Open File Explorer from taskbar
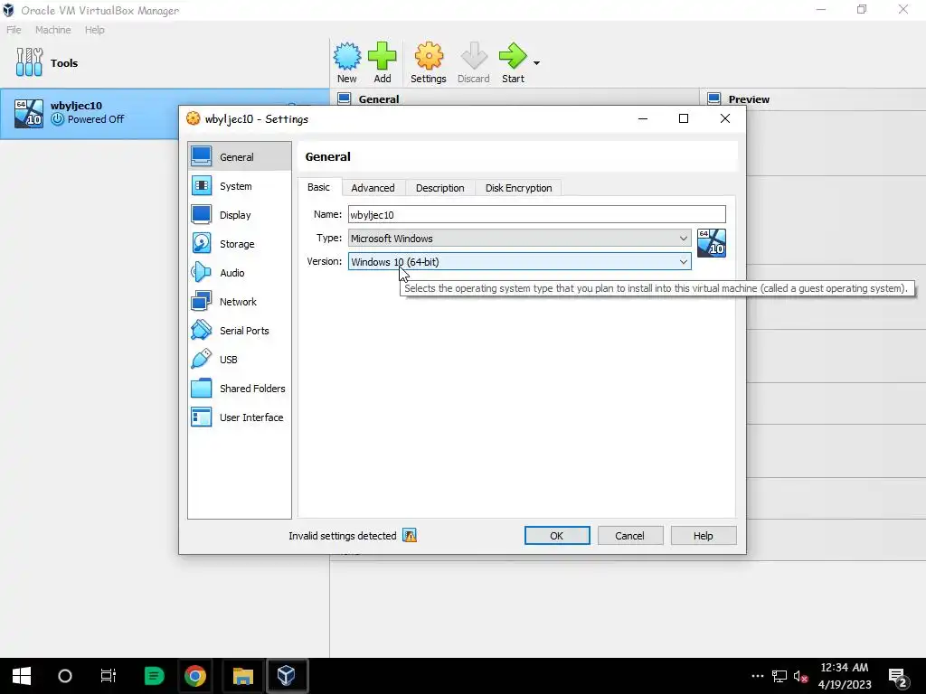The image size is (926, 694). coord(242,676)
